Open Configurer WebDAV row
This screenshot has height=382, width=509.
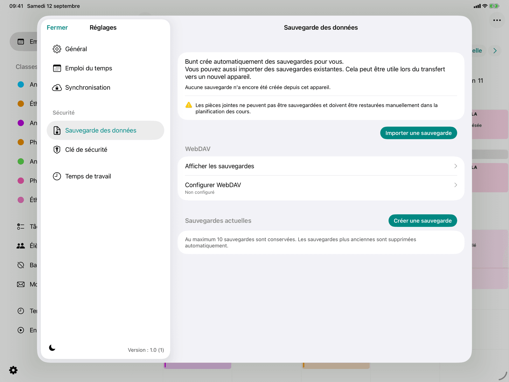point(321,188)
